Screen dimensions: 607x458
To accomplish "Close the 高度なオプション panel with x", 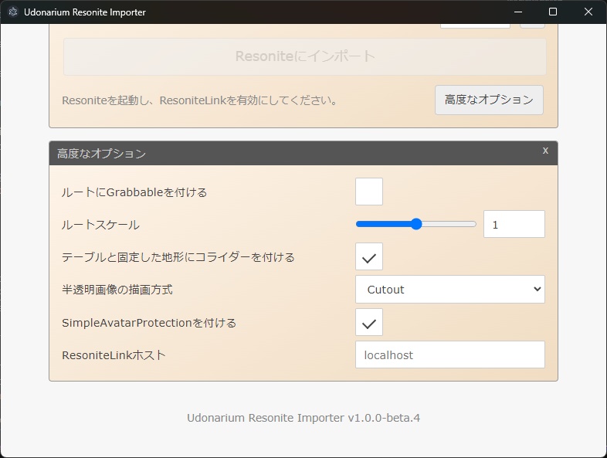I will 545,151.
